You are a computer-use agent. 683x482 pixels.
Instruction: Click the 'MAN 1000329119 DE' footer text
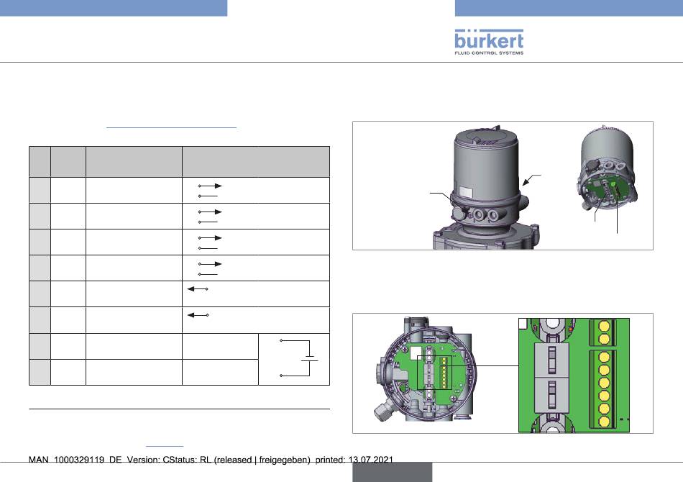coord(75,460)
